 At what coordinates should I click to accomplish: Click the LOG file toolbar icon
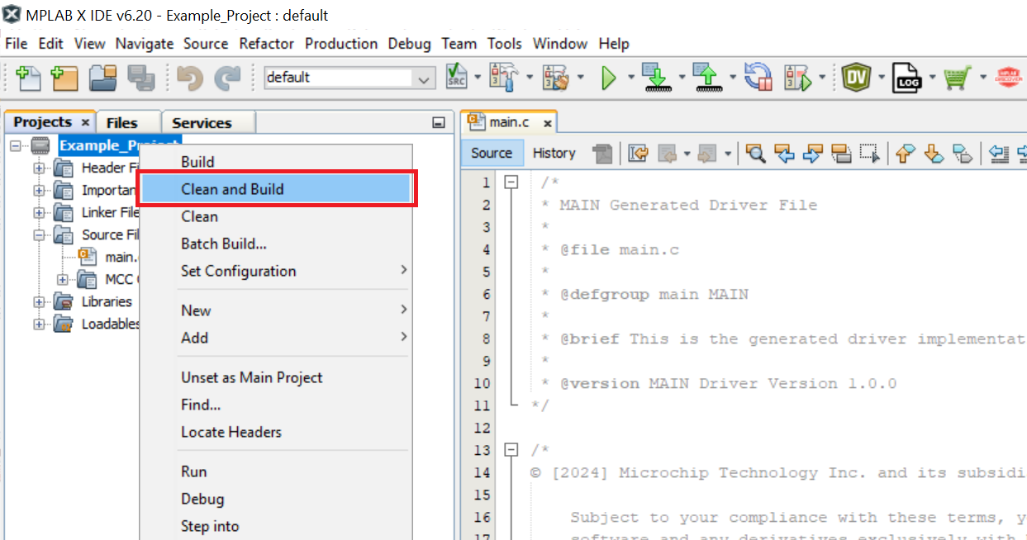tap(907, 78)
